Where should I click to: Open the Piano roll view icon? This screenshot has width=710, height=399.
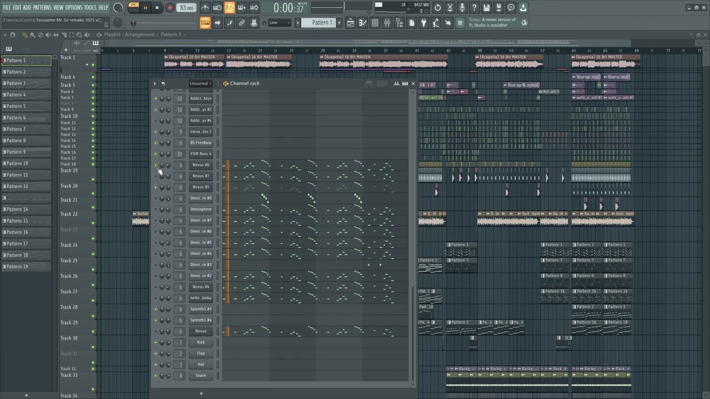[363, 23]
